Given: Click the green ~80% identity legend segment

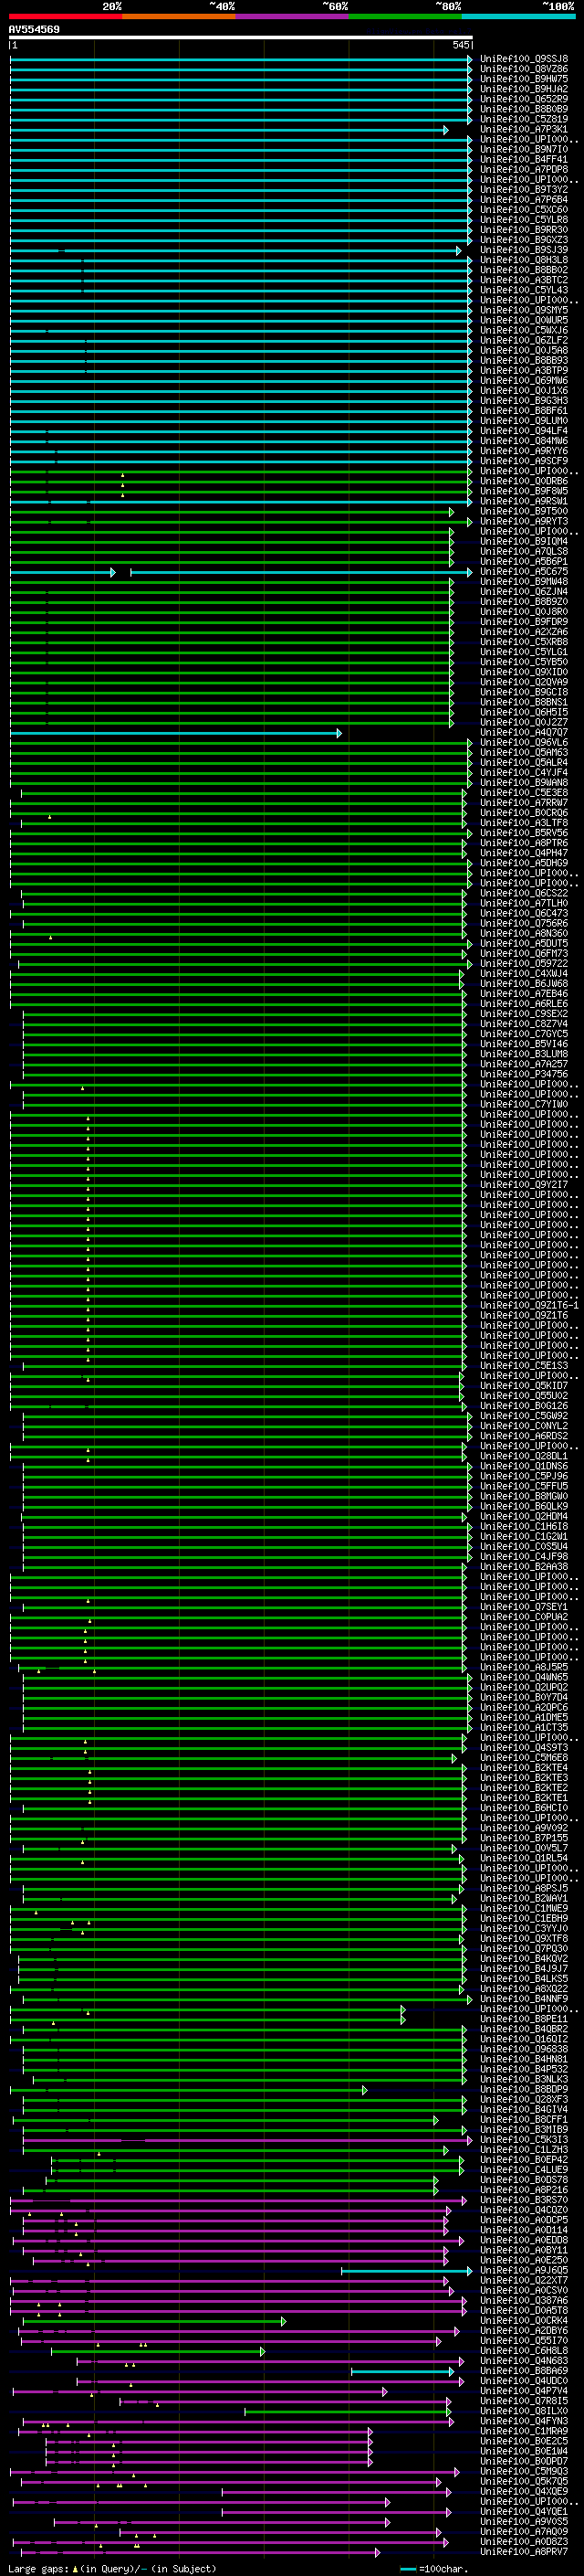Looking at the screenshot, I should (x=404, y=16).
